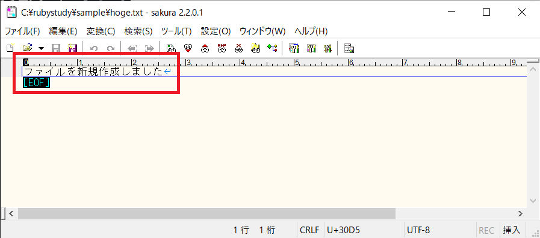The width and height of the screenshot is (540, 238).
Task: Open the UTF-8 encoding selector
Action: 418,230
